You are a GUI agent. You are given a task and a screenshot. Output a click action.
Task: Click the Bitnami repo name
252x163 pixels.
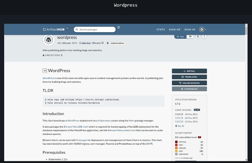click(x=96, y=43)
